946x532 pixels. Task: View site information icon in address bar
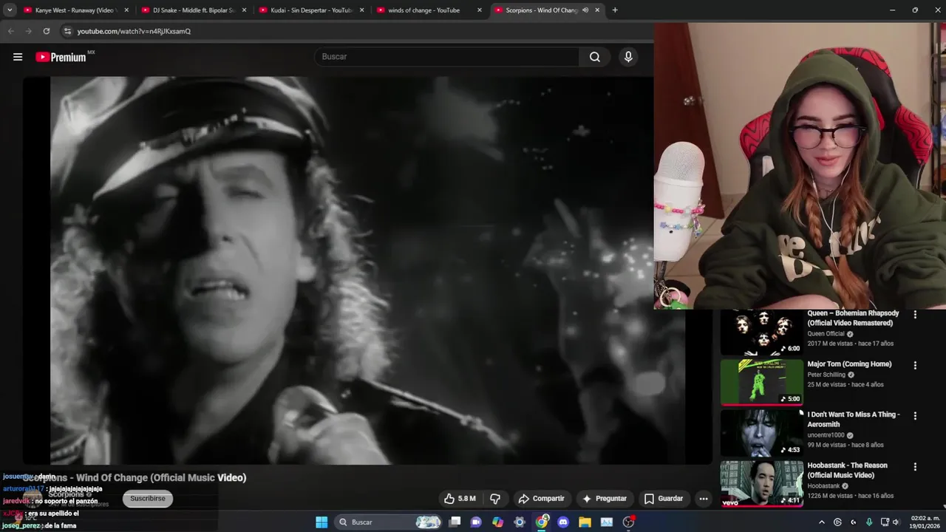(x=67, y=31)
